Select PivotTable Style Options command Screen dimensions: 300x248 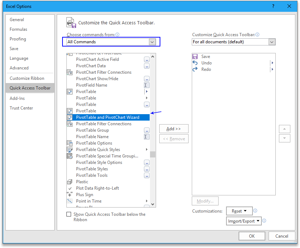click(108, 162)
